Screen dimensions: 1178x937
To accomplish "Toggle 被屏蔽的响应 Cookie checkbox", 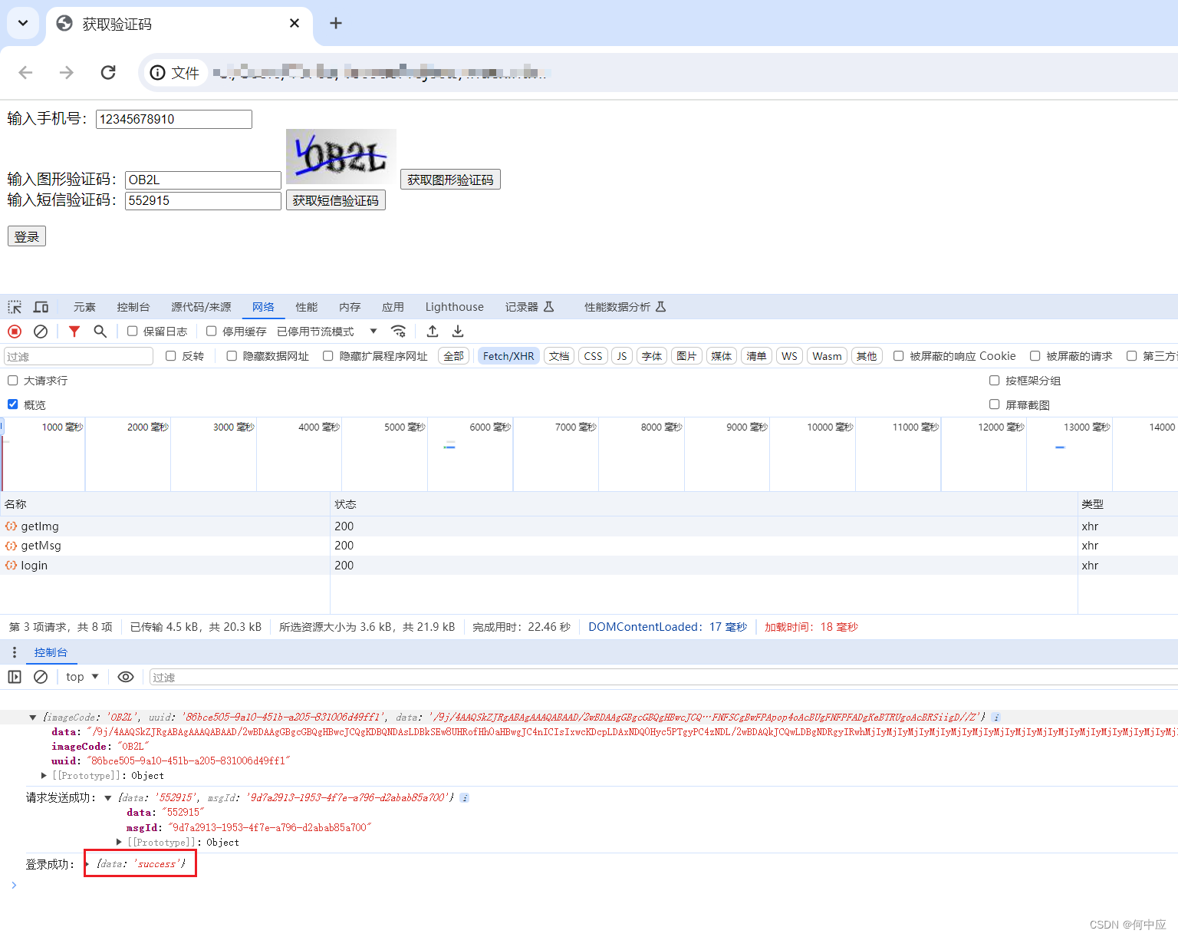I will (x=898, y=356).
